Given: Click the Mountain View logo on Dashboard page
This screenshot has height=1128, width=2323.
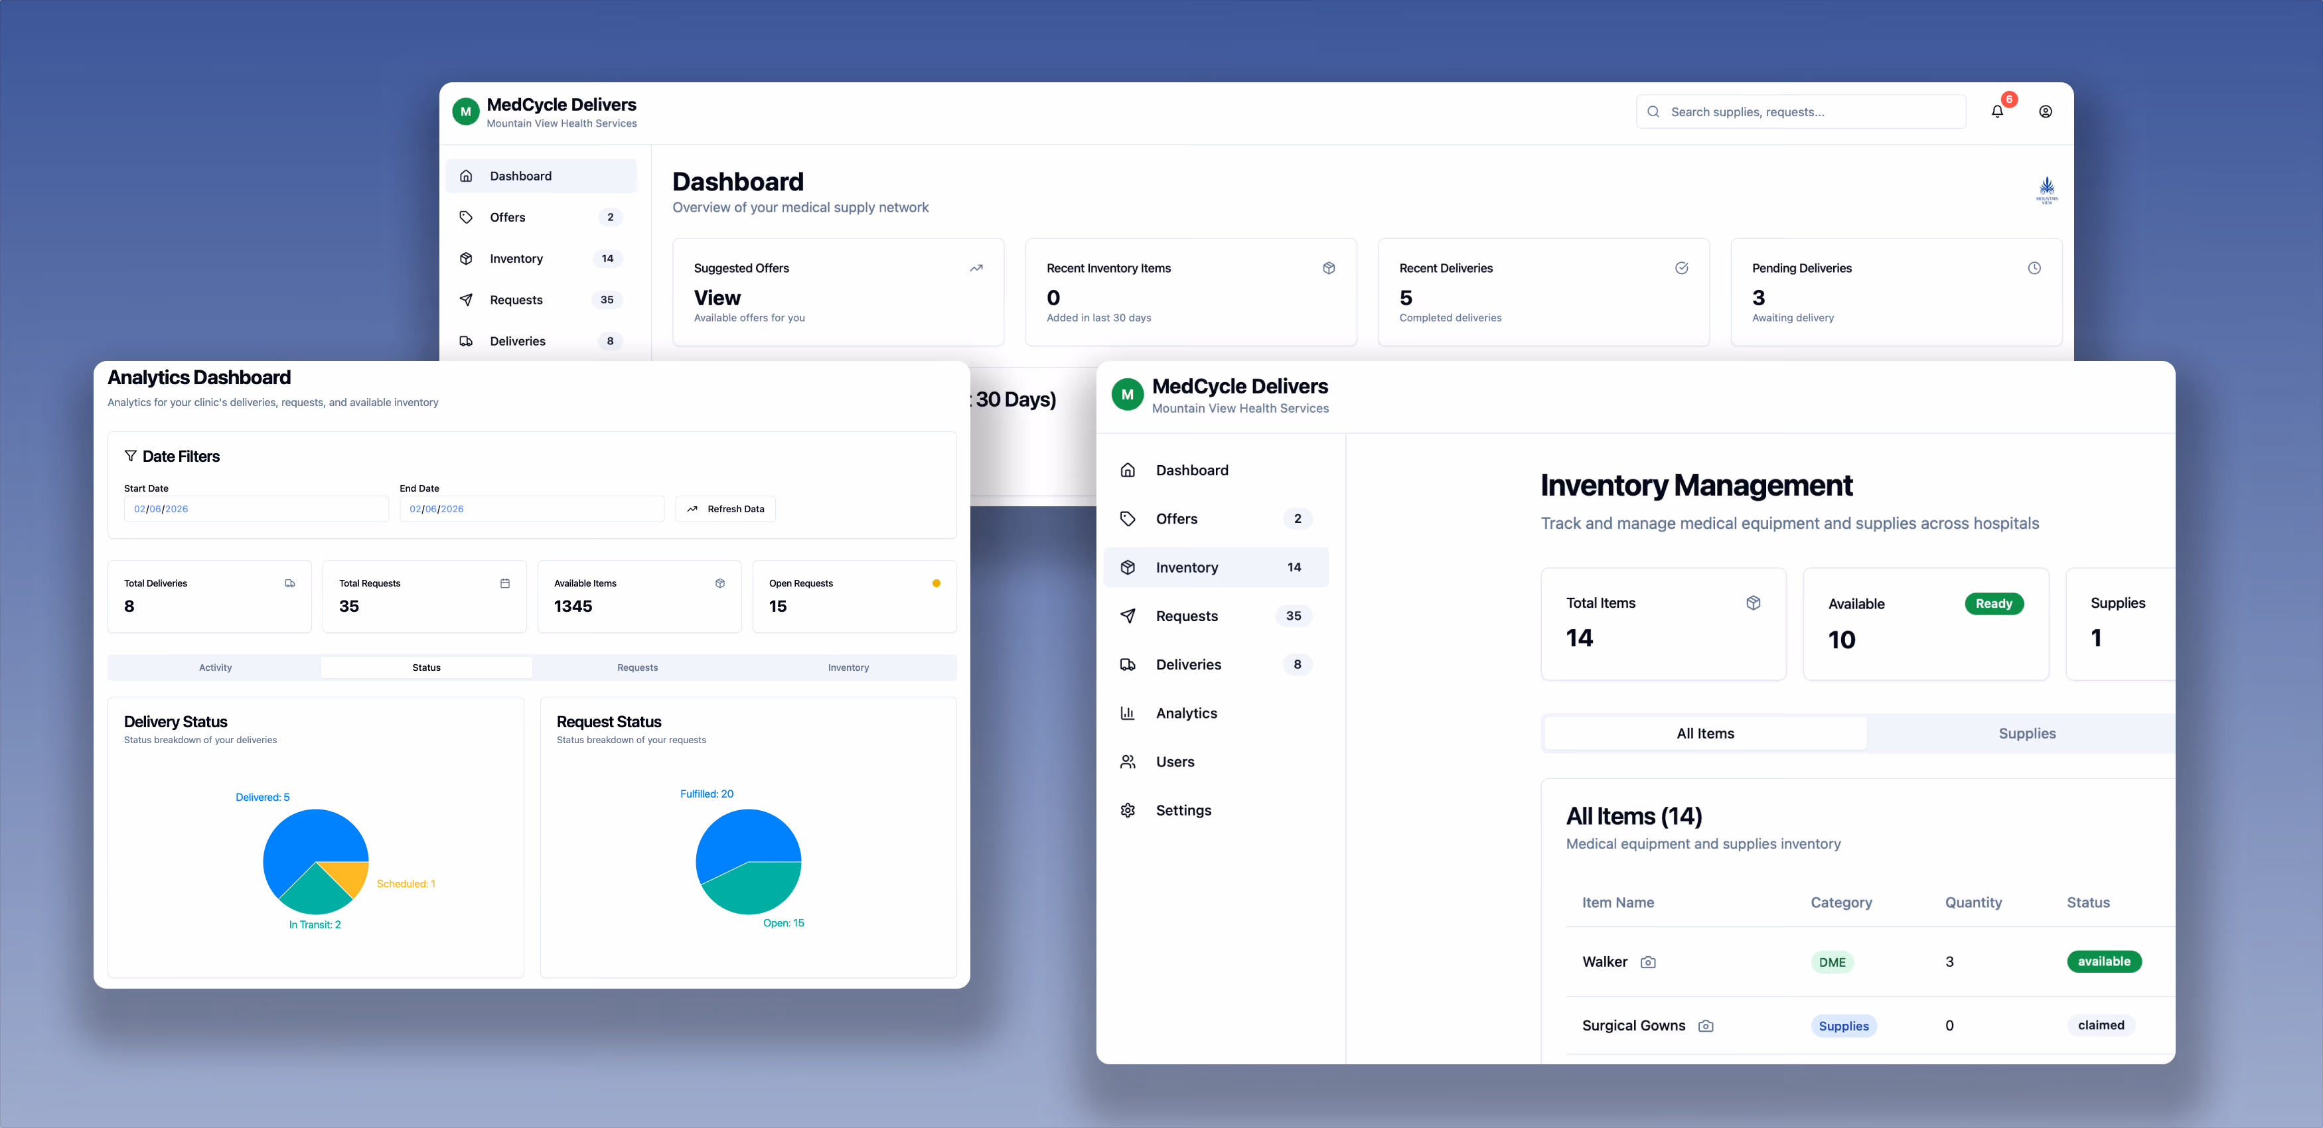Looking at the screenshot, I should click(x=2046, y=190).
